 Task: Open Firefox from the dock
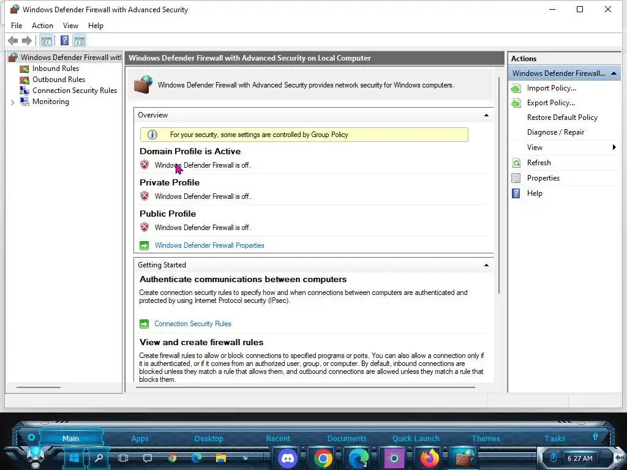(429, 458)
